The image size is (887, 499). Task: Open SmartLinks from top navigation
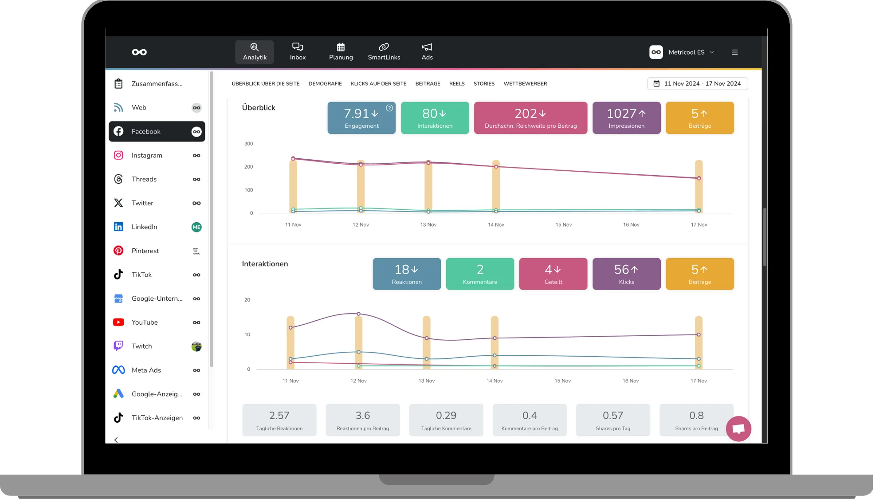point(384,52)
